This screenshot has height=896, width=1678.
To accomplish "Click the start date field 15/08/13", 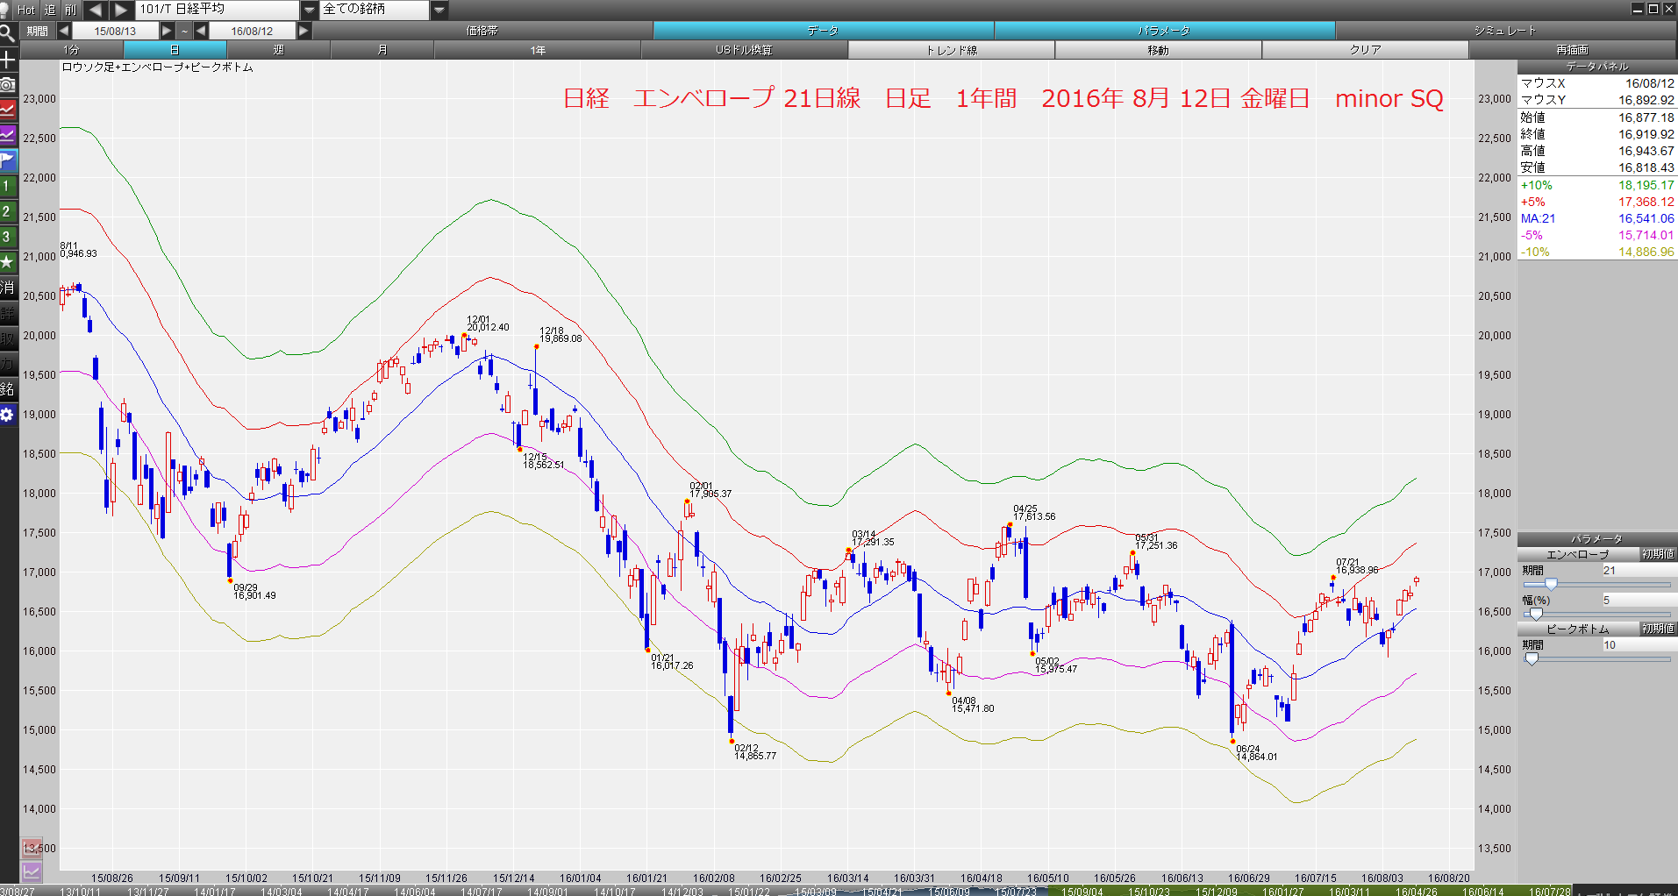I will (116, 31).
